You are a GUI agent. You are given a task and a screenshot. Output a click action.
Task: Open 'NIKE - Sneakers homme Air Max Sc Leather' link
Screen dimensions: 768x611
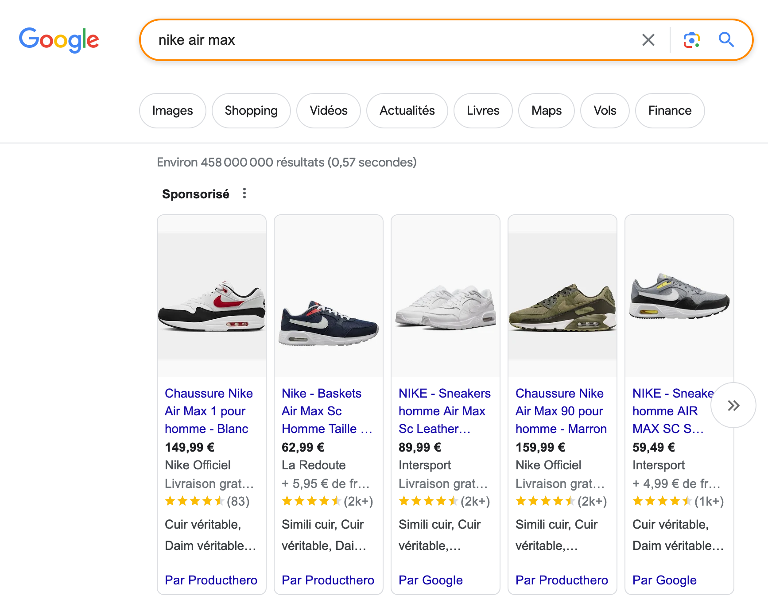pos(445,411)
